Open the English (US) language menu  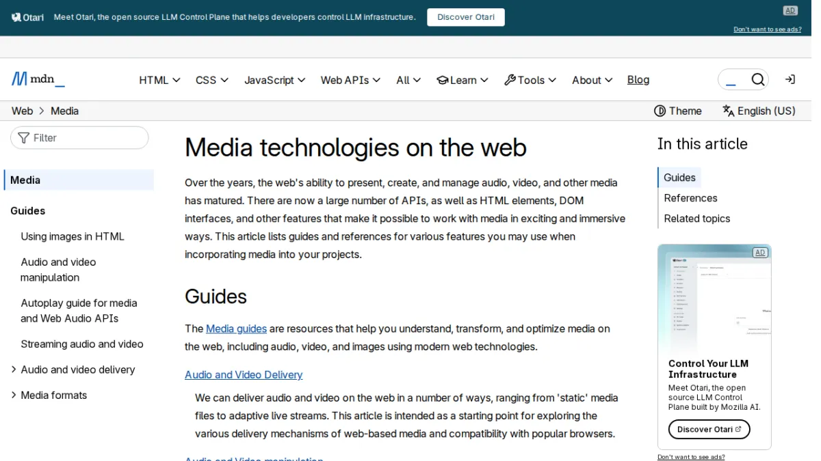[x=759, y=111]
